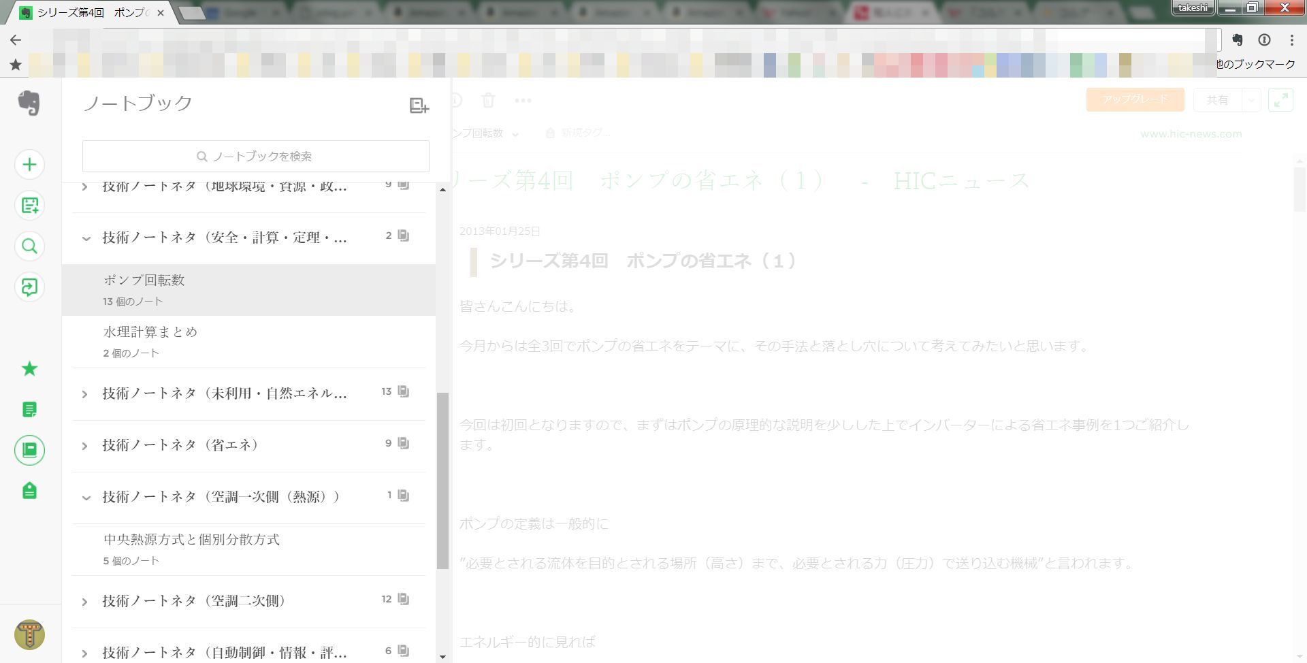Click the 13 個のノート count text

tap(133, 302)
